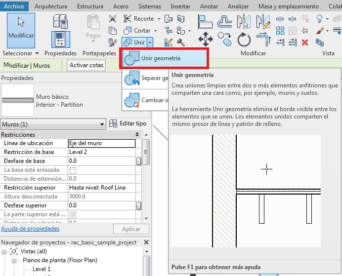Collapse the Planos de planta tree node
The width and height of the screenshot is (342, 276).
click(14, 260)
